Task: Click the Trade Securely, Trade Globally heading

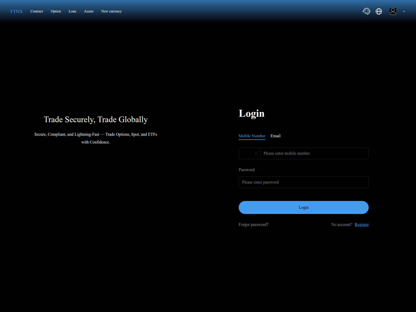Action: (x=96, y=119)
